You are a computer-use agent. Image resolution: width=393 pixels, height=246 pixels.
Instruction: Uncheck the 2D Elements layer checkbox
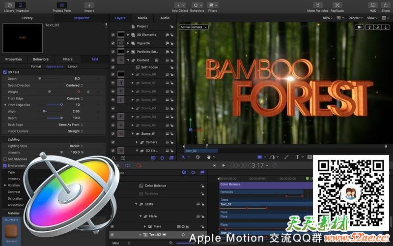pyautogui.click(x=113, y=35)
